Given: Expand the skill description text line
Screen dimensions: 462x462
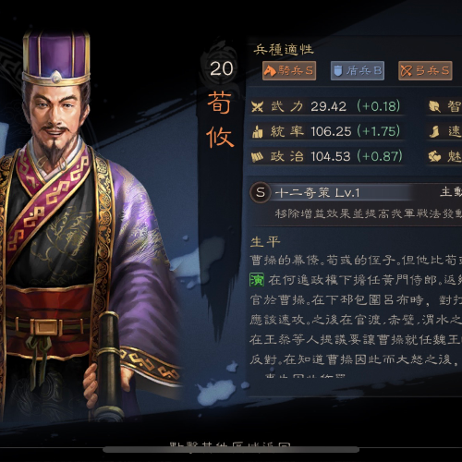Looking at the screenshot, I should pos(369,213).
